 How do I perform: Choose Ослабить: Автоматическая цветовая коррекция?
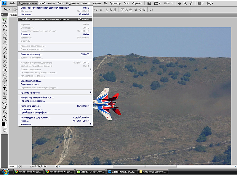tap(55, 19)
